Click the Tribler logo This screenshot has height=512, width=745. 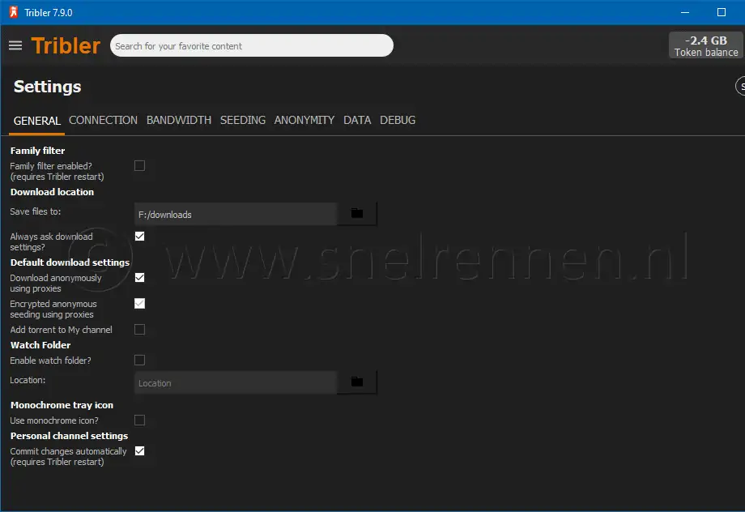66,45
